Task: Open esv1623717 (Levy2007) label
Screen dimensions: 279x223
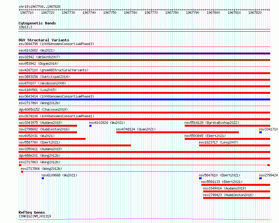Action: [x=218, y=142]
